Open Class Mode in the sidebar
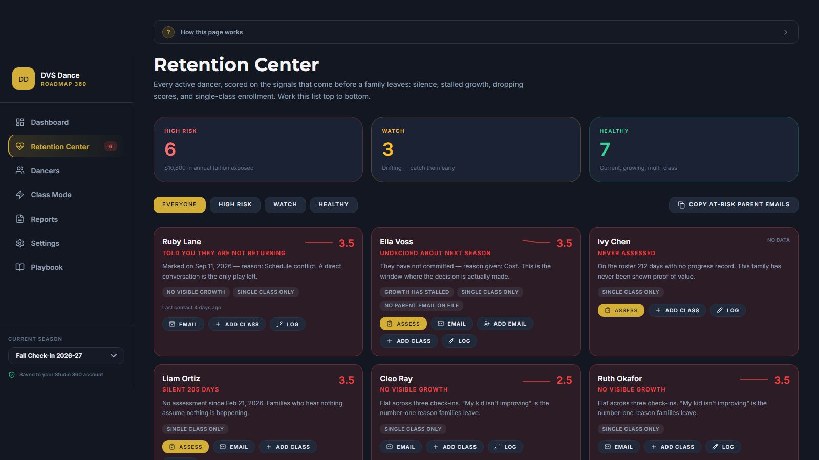 pyautogui.click(x=66, y=195)
